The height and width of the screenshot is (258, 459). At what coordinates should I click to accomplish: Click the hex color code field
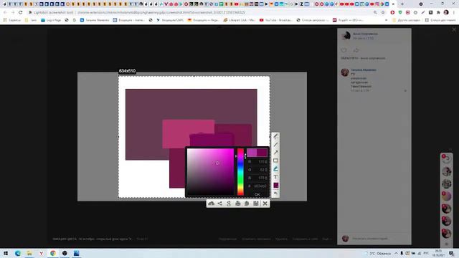(x=260, y=186)
